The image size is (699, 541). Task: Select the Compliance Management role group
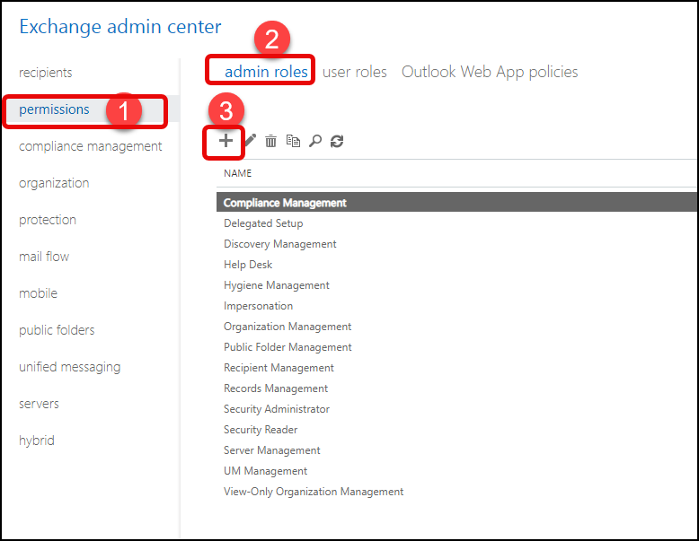pos(285,203)
